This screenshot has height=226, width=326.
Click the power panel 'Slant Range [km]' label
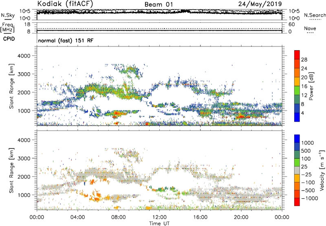tap(11, 86)
